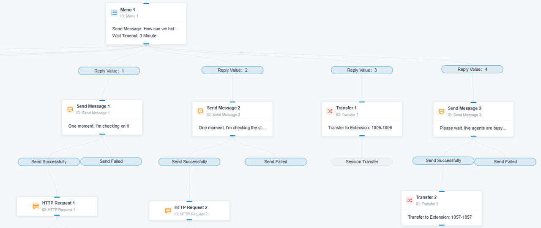
Task: Click 'ID: Menu 1' subtitle
Action: (x=129, y=16)
